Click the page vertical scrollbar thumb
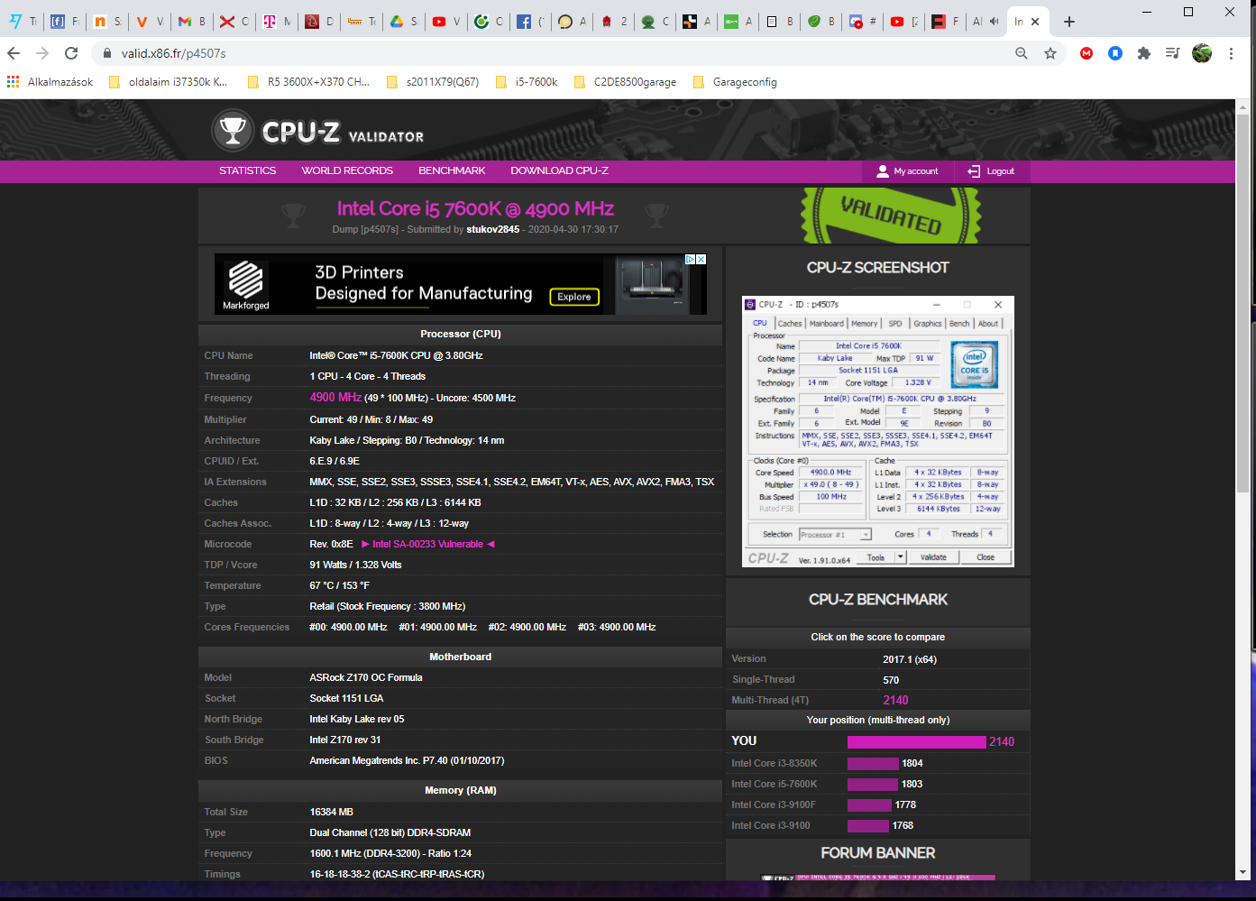This screenshot has width=1256, height=901. pyautogui.click(x=1243, y=302)
